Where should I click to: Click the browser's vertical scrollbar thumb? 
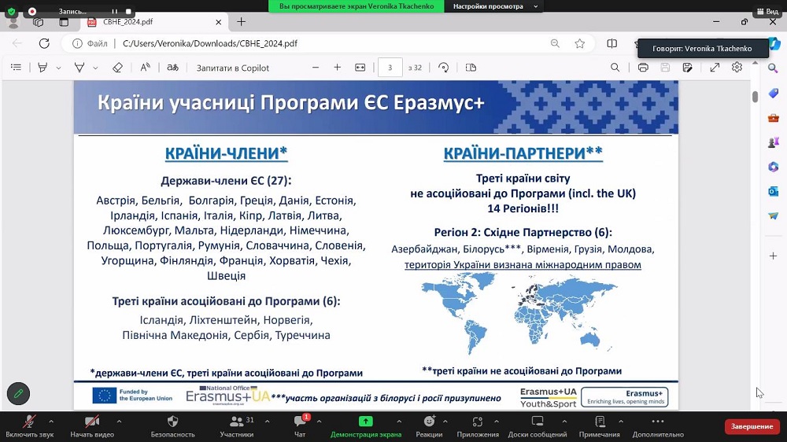755,97
